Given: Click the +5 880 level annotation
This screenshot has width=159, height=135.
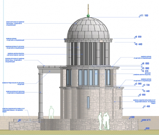Looking at the screenshot, I should pyautogui.click(x=145, y=68).
